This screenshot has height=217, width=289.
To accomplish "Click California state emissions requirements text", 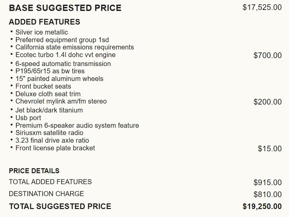I will click(x=74, y=47).
